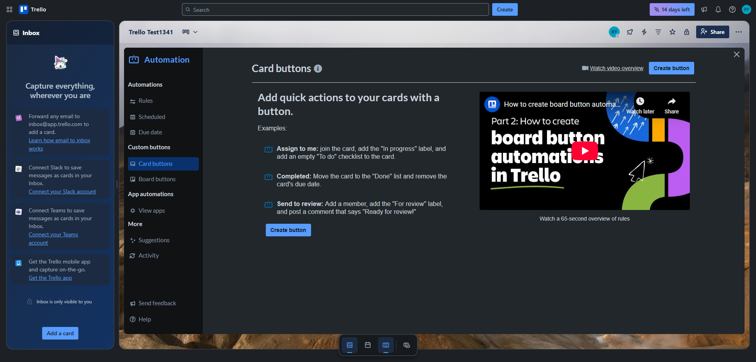Screen dimensions: 756x362
Task: Click the Card buttons info icon
Action: click(318, 69)
